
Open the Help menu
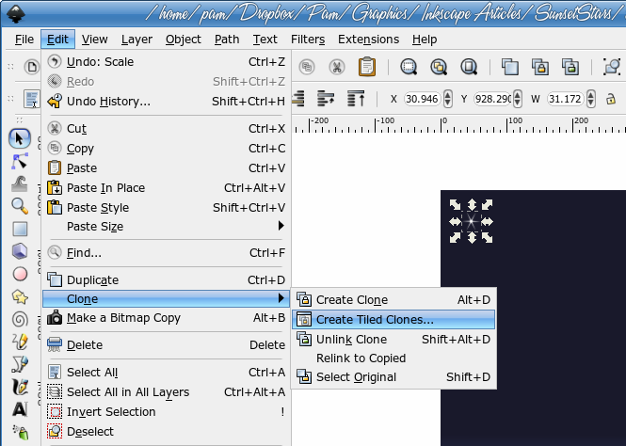tap(425, 40)
